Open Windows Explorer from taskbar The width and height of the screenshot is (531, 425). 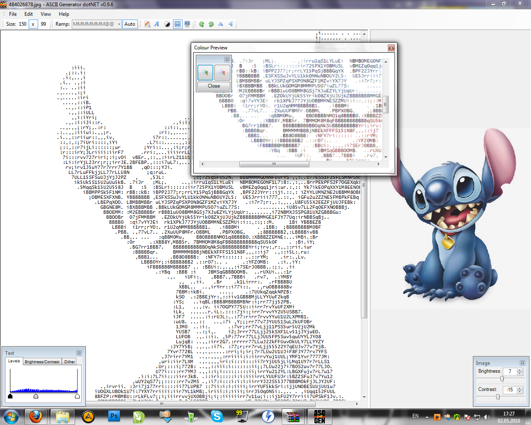point(62,416)
